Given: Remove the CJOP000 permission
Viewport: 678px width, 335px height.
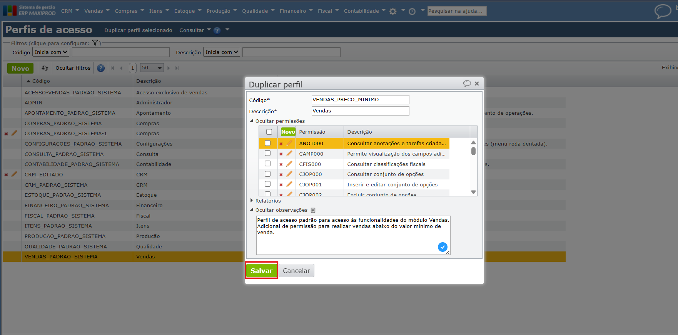Looking at the screenshot, I should [x=281, y=174].
